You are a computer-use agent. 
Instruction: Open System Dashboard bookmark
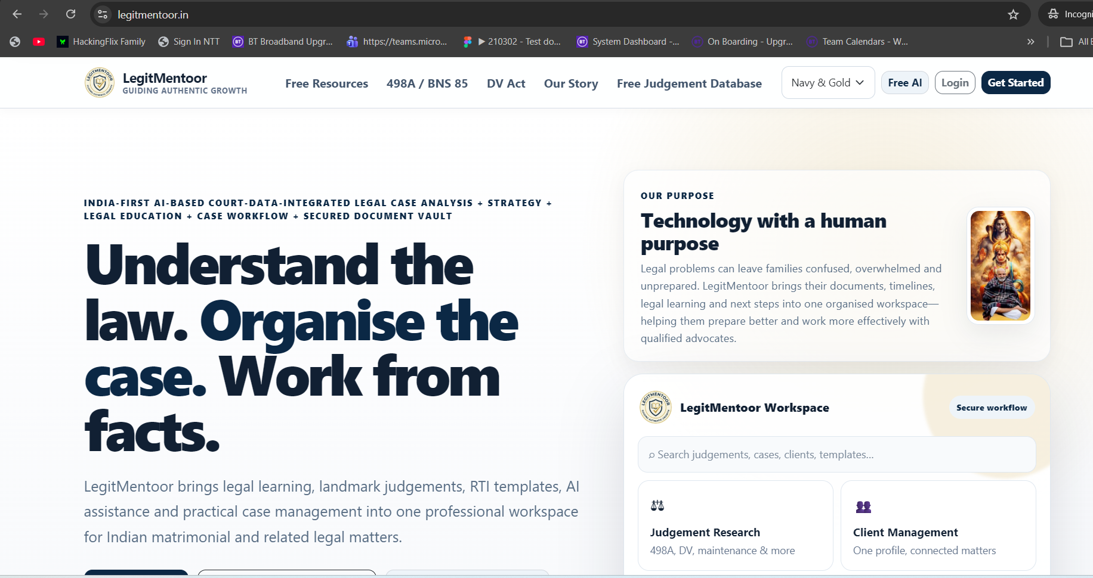click(x=628, y=42)
